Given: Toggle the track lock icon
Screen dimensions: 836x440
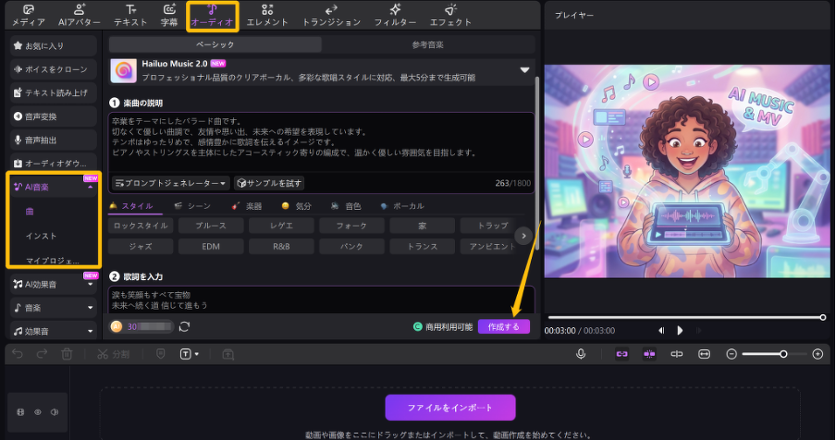Looking at the screenshot, I should 21,412.
